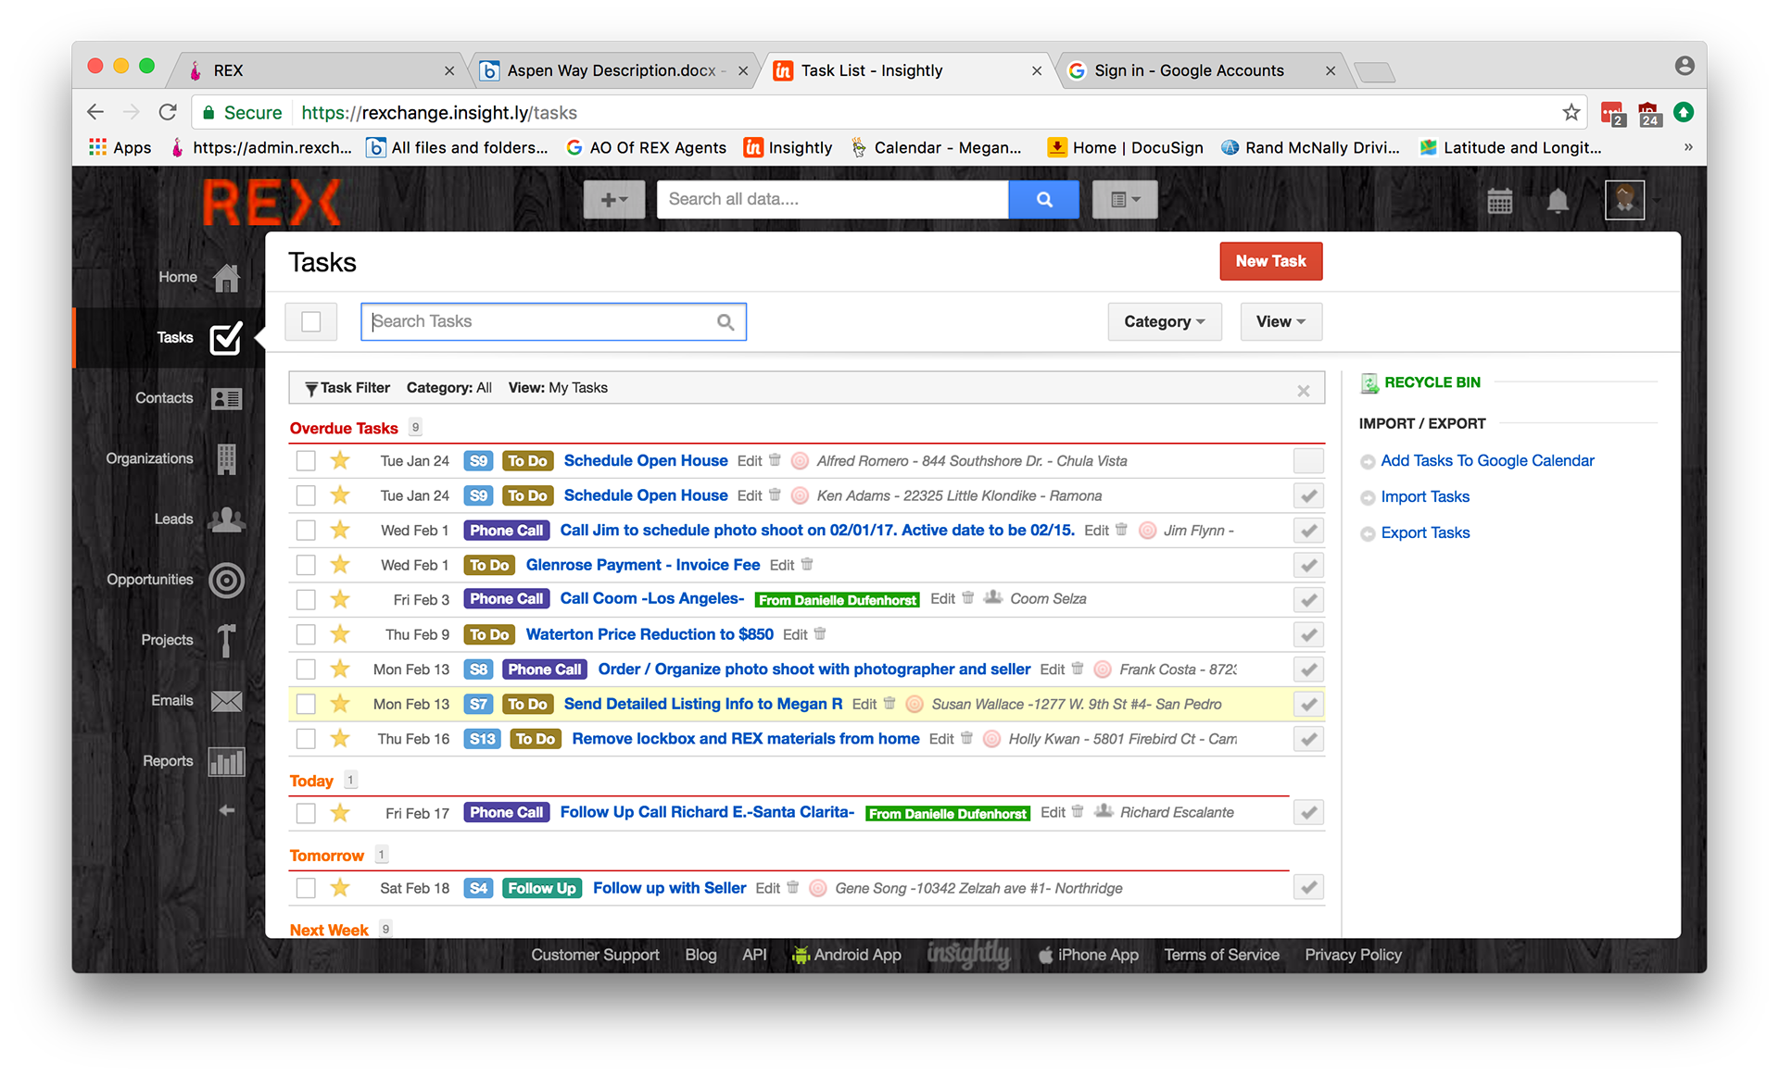The width and height of the screenshot is (1779, 1076).
Task: Star the Follow up with Seller task
Action: point(340,887)
